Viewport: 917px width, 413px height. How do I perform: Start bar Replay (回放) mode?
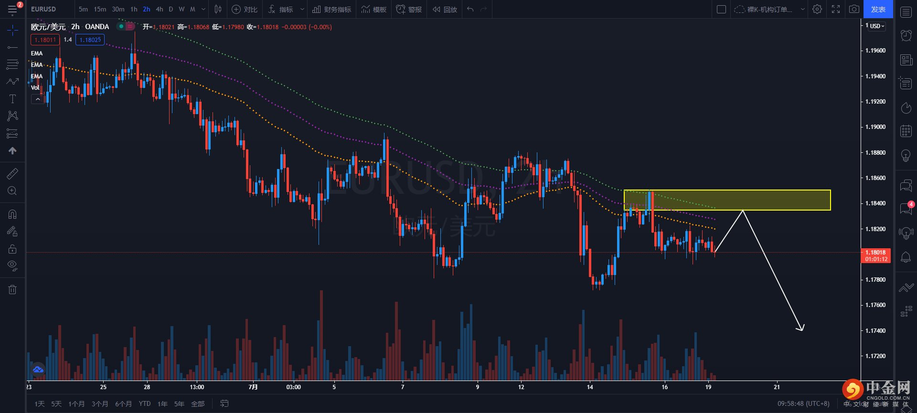point(445,10)
